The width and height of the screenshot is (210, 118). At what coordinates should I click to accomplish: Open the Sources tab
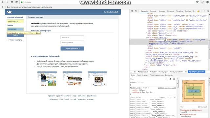[x=162, y=11]
